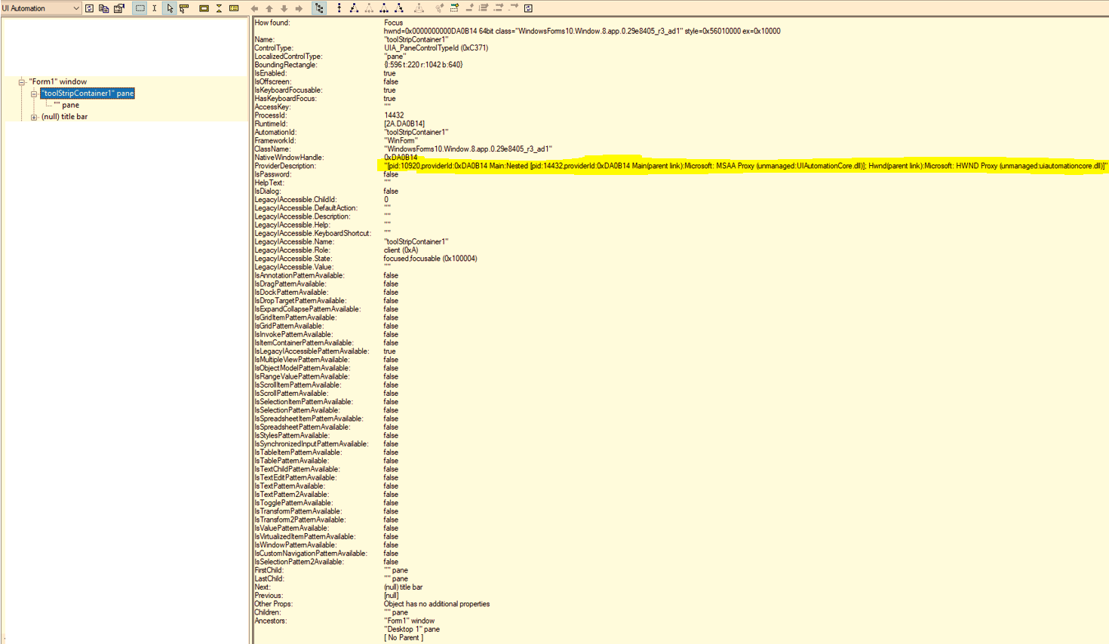Click the RuntimeId value [2A.DA0B14]

click(404, 124)
